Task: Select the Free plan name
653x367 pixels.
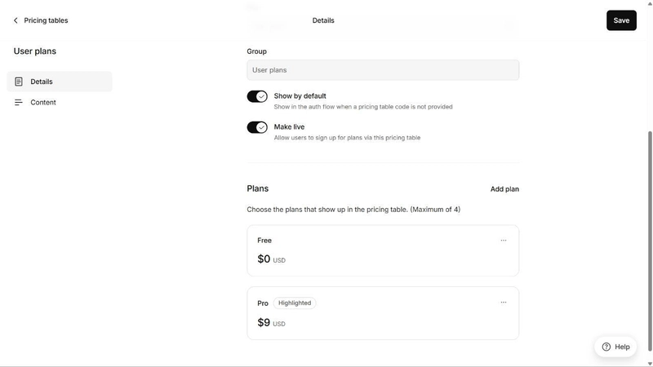Action: pos(264,241)
